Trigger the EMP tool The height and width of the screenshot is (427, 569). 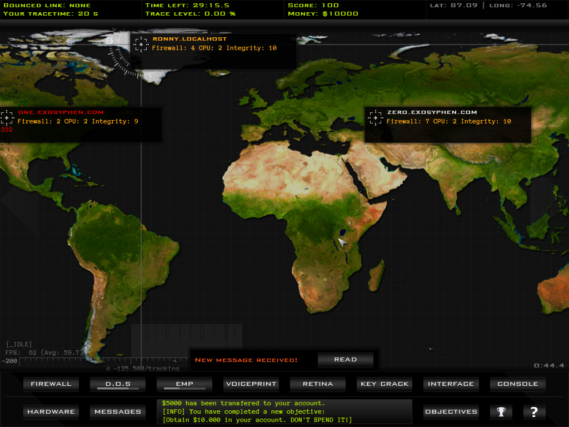pos(184,384)
